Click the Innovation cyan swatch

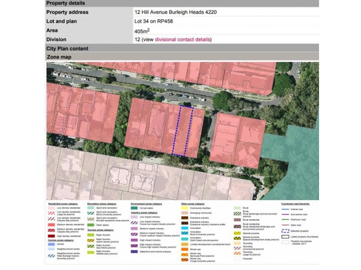185,228
